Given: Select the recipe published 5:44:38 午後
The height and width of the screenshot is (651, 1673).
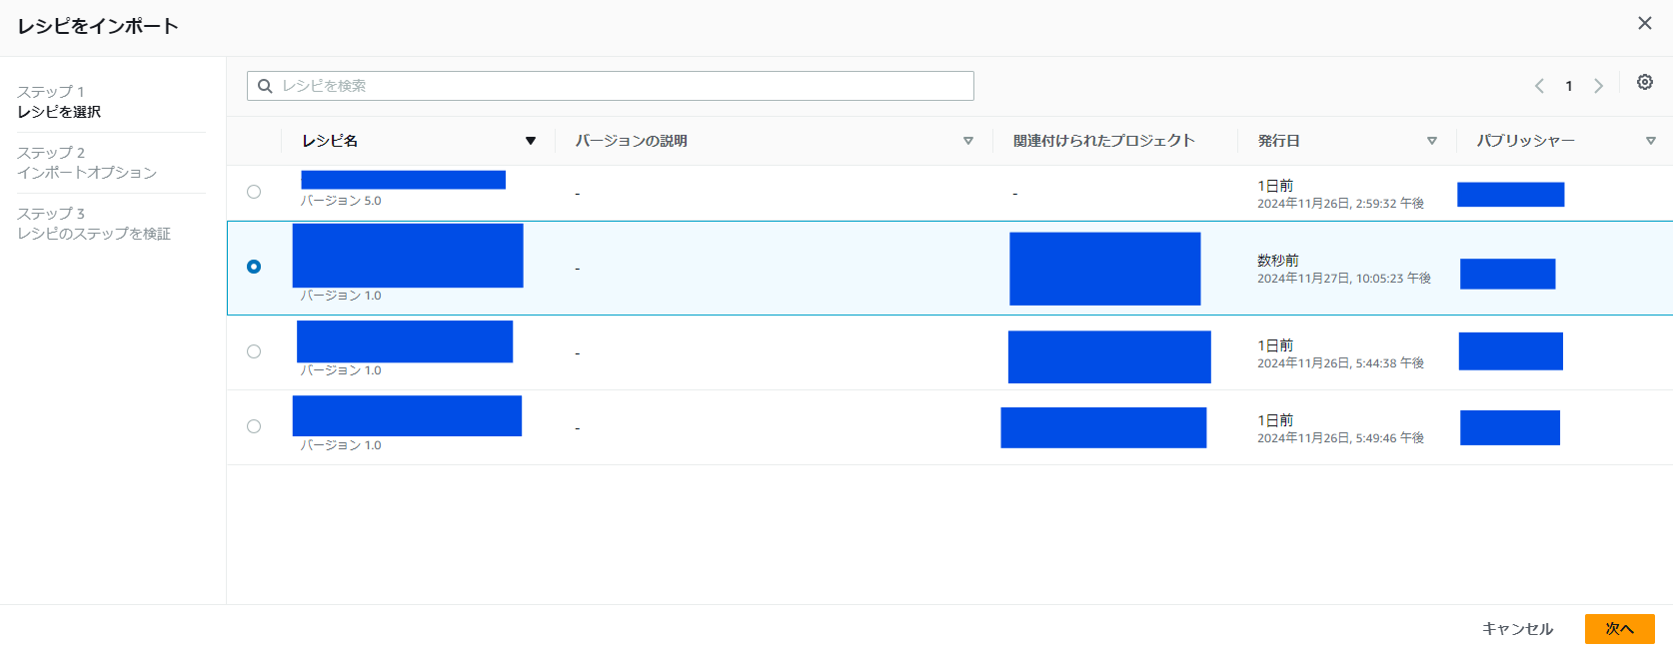Looking at the screenshot, I should (254, 351).
